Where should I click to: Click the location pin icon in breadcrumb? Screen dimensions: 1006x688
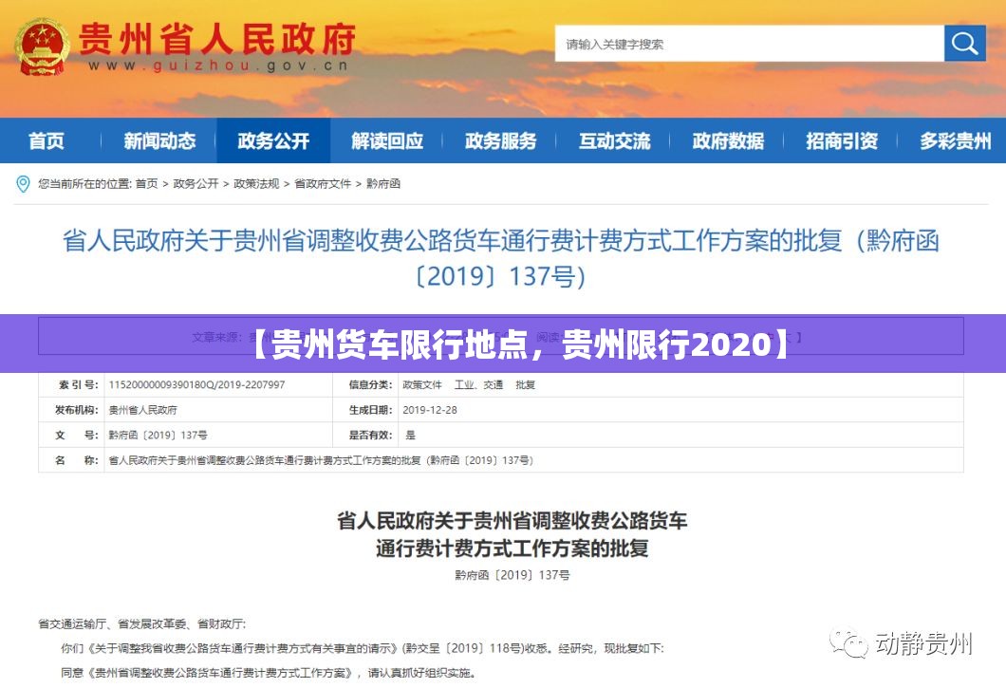click(23, 184)
